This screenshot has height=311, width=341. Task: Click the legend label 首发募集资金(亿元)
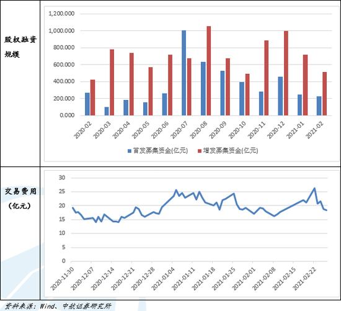click(x=161, y=150)
